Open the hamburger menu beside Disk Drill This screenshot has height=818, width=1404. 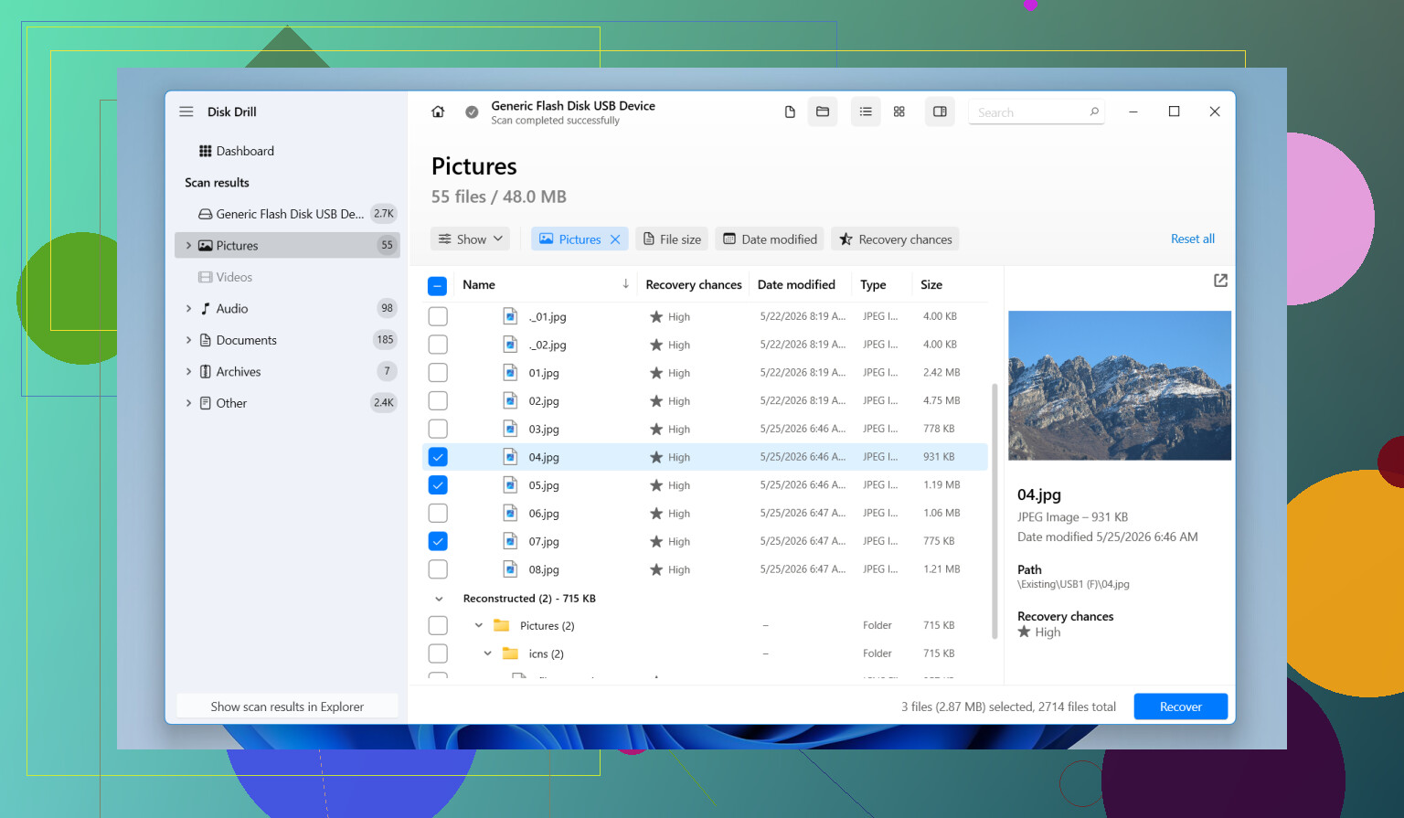(x=186, y=112)
